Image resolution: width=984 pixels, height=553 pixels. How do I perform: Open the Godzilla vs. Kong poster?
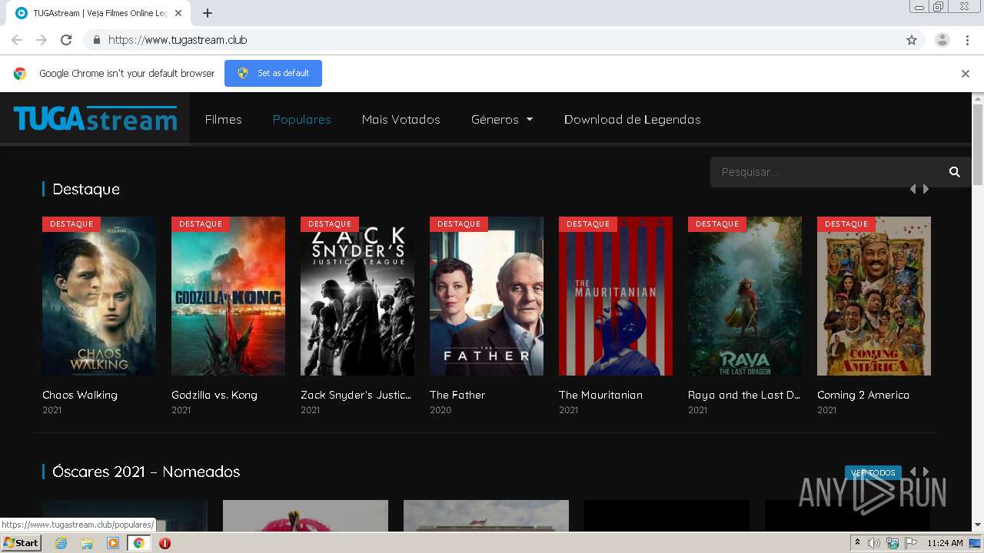point(228,296)
